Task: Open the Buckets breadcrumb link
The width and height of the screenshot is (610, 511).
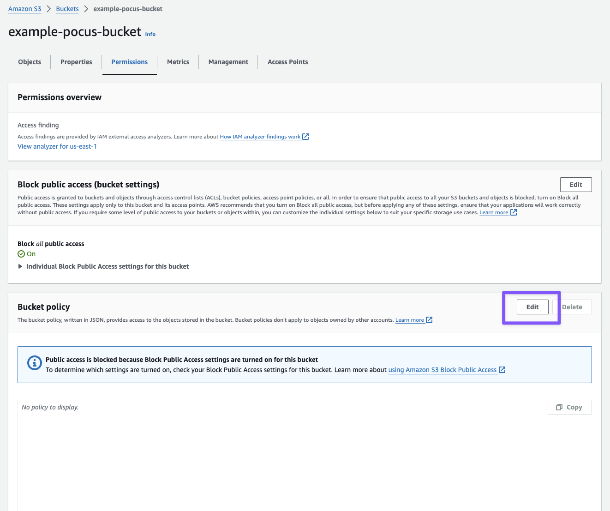Action: click(x=67, y=9)
